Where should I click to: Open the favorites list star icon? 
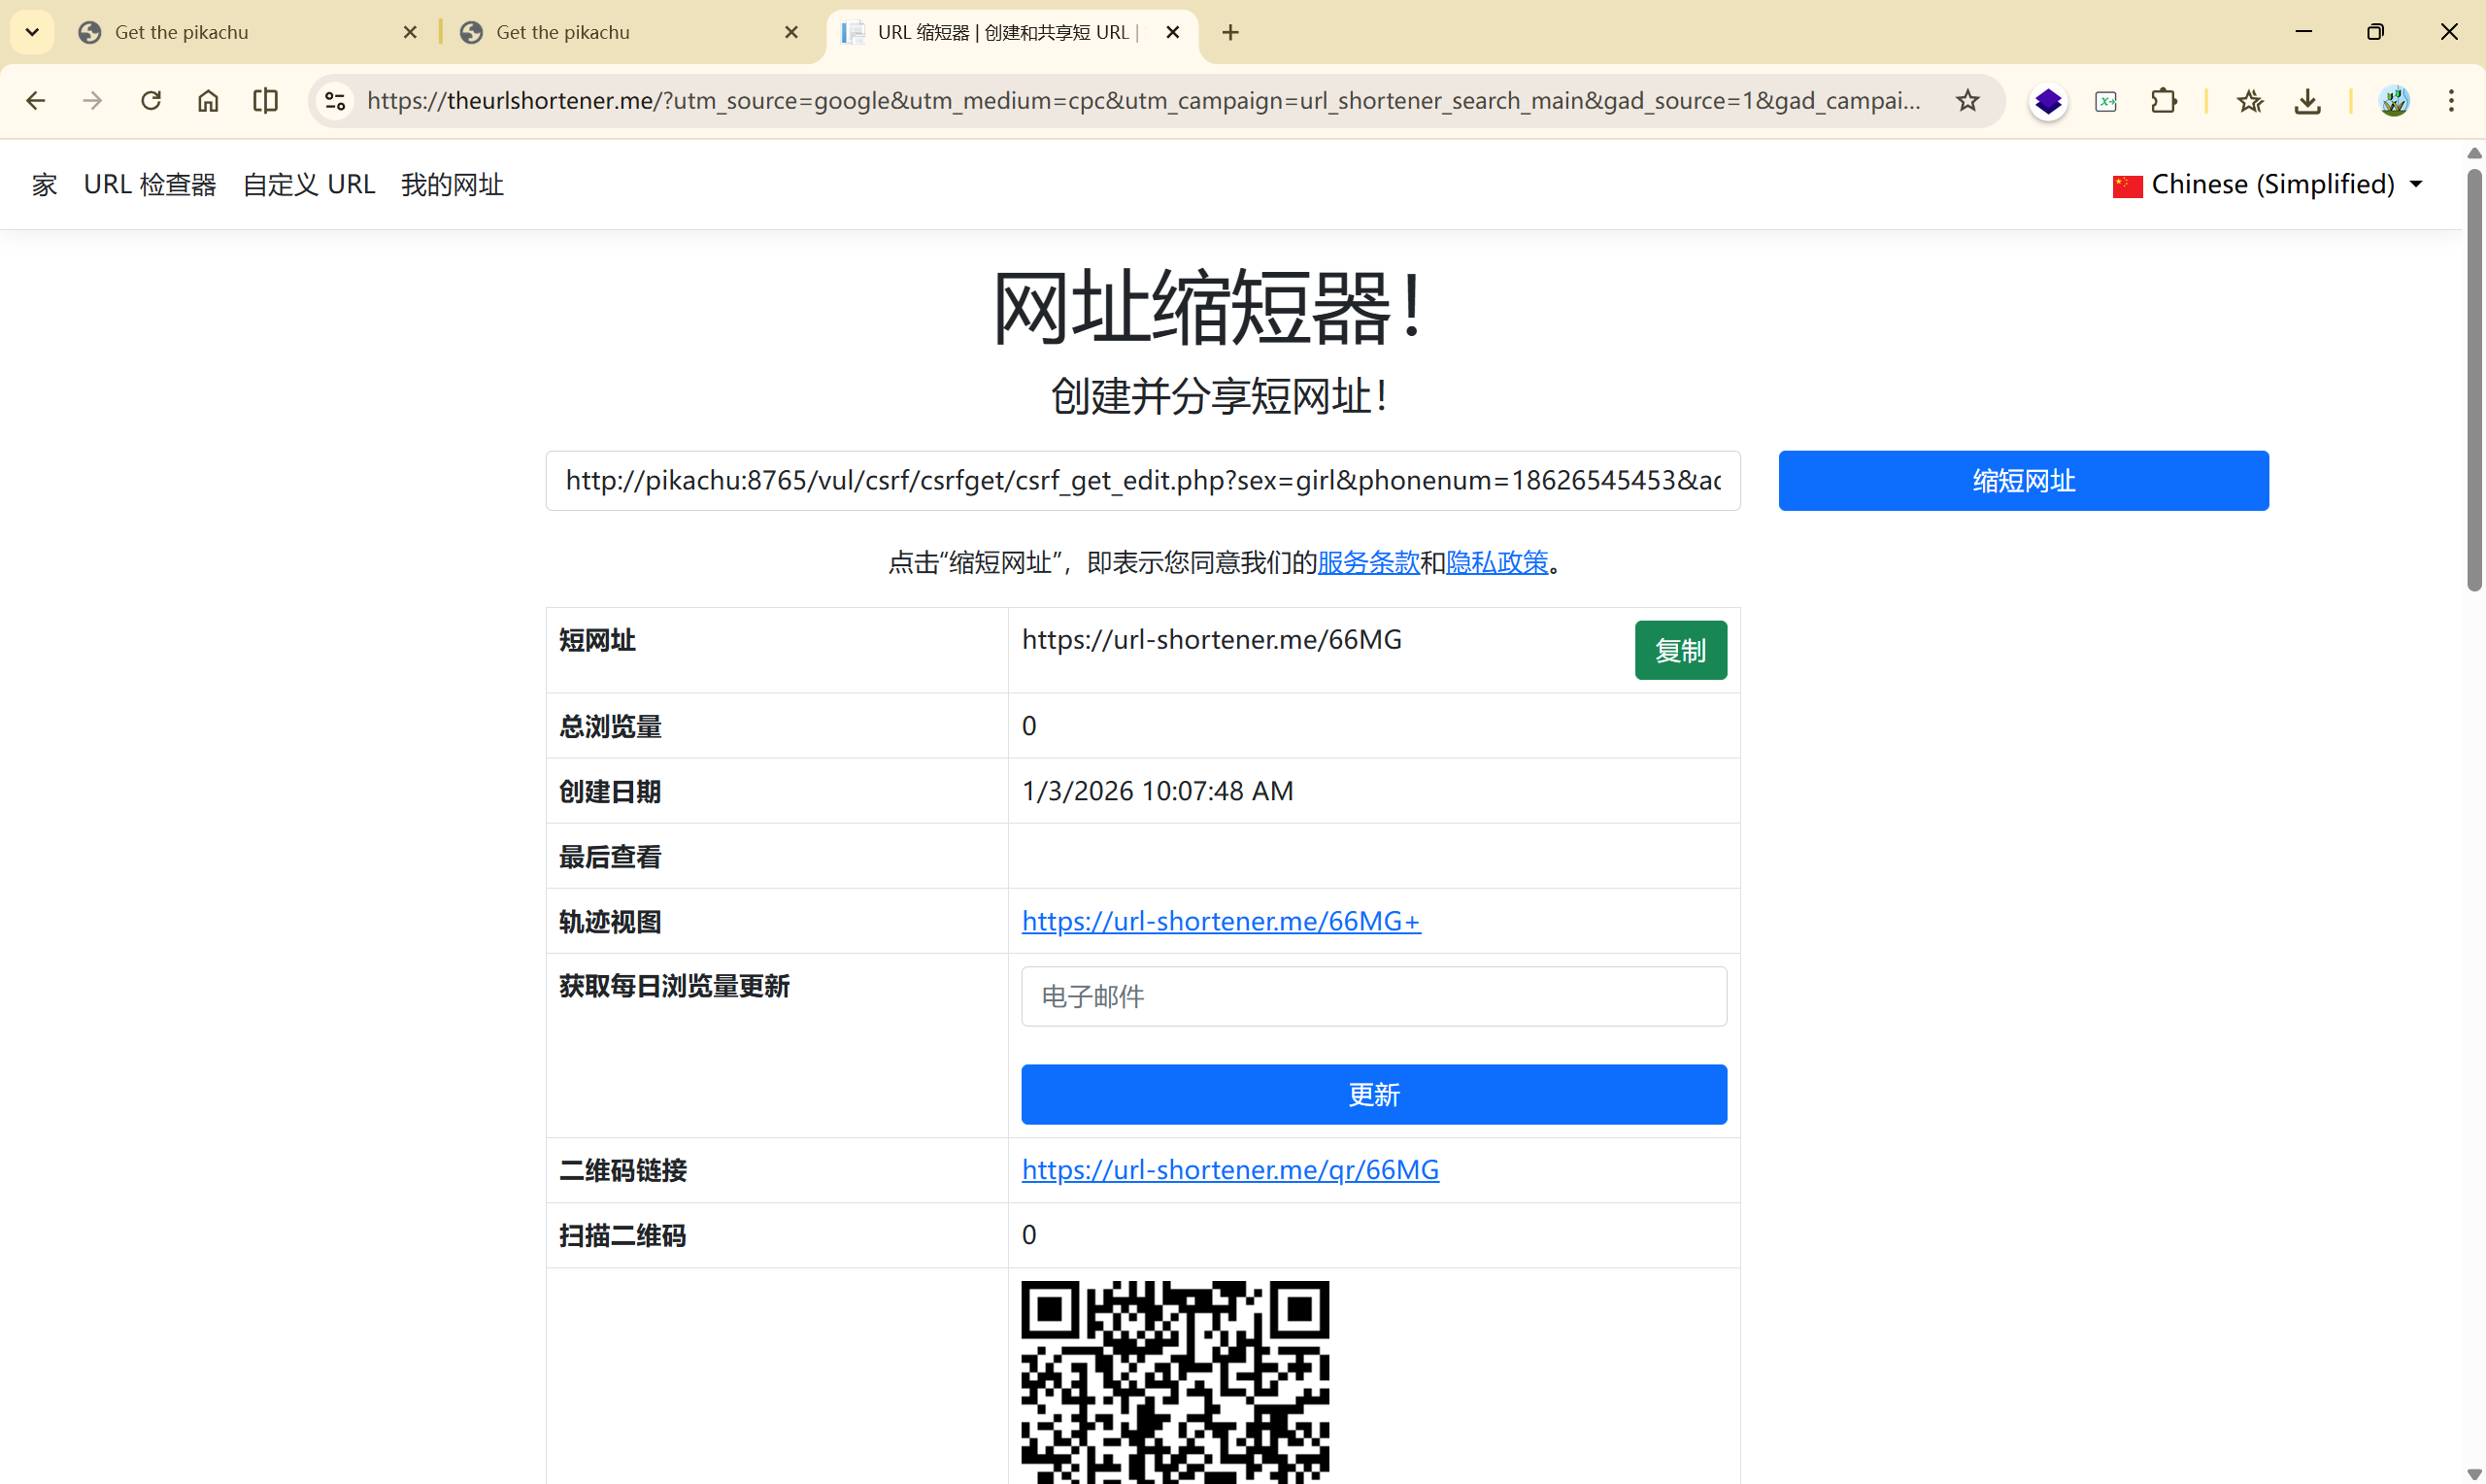coord(2249,100)
